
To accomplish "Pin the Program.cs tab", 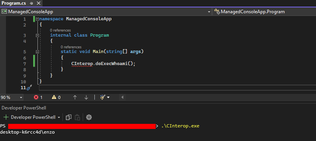I will pyautogui.click(x=31, y=3).
